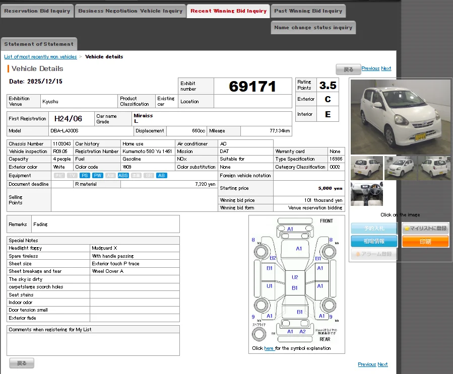Click the A2 rear bumper marking
This screenshot has width=453, height=374.
pyautogui.click(x=302, y=332)
